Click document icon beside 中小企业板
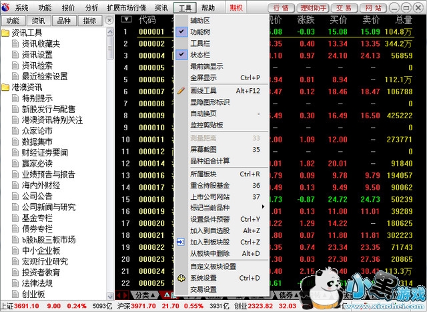 [x=15, y=251]
